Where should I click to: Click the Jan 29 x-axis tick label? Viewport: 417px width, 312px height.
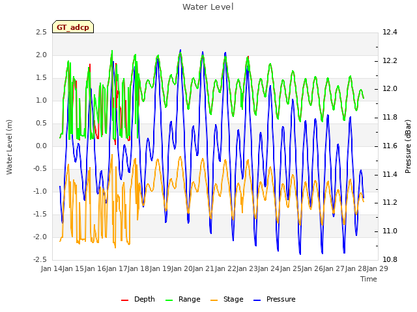[377, 268]
